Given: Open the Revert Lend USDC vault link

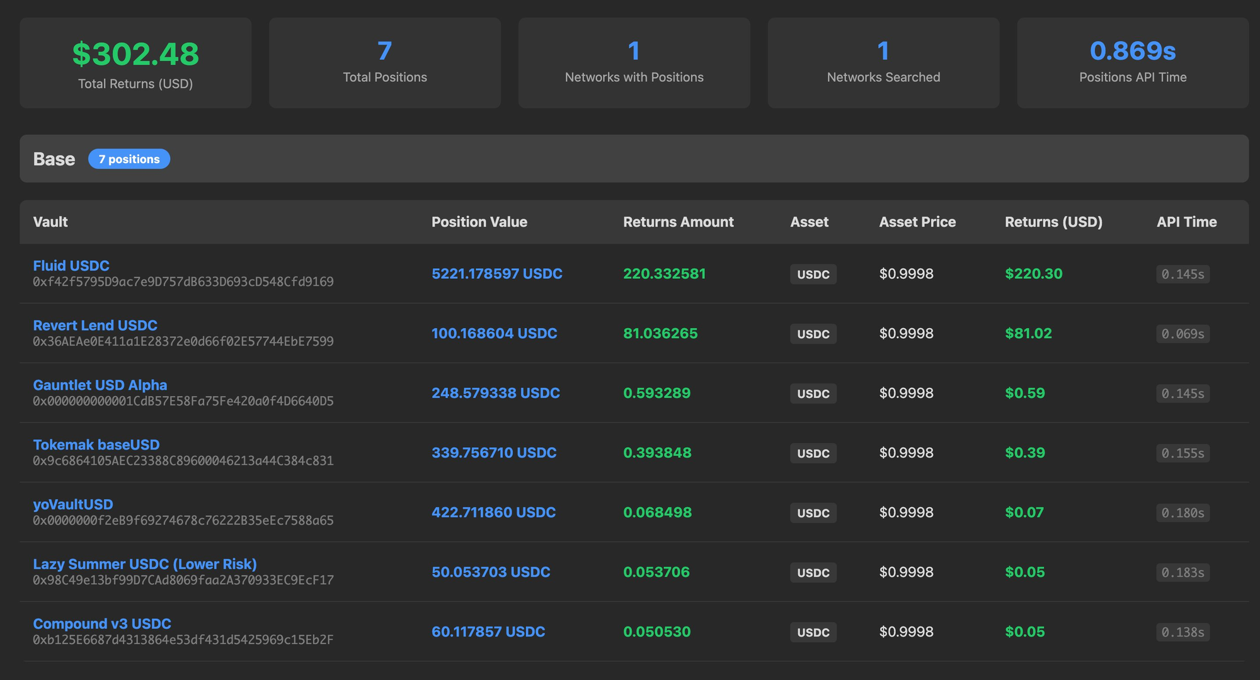Looking at the screenshot, I should [95, 326].
